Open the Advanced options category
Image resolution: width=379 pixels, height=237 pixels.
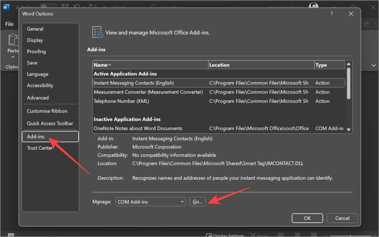38,98
